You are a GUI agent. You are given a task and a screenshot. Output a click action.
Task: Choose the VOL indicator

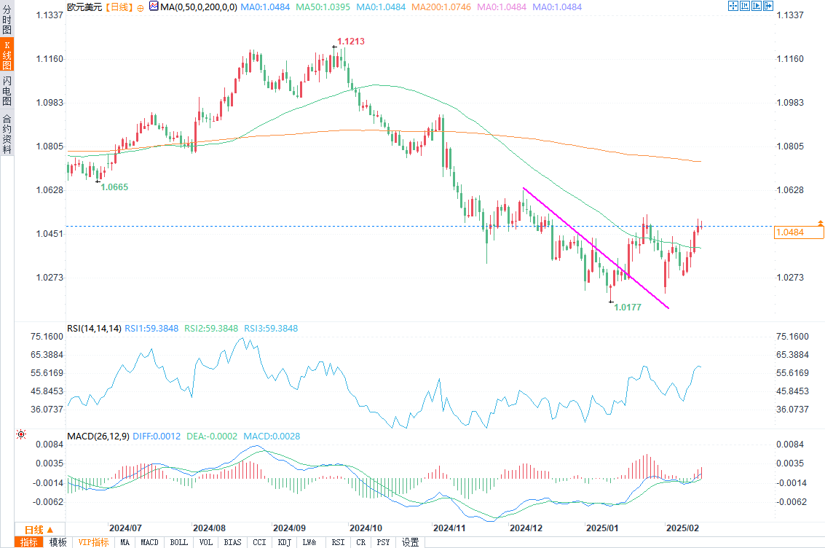[206, 542]
